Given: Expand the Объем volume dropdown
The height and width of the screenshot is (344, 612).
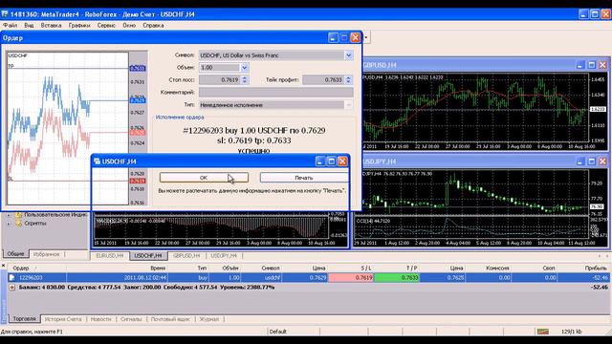Looking at the screenshot, I should [x=245, y=68].
